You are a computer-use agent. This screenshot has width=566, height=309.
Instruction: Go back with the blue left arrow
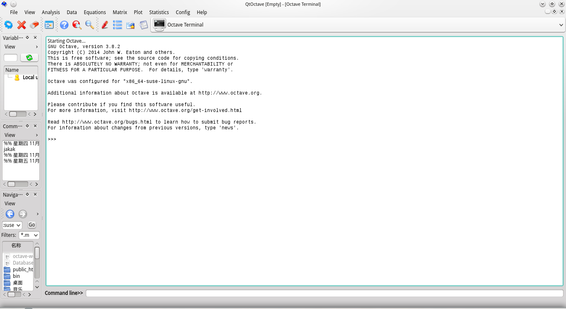(x=10, y=214)
